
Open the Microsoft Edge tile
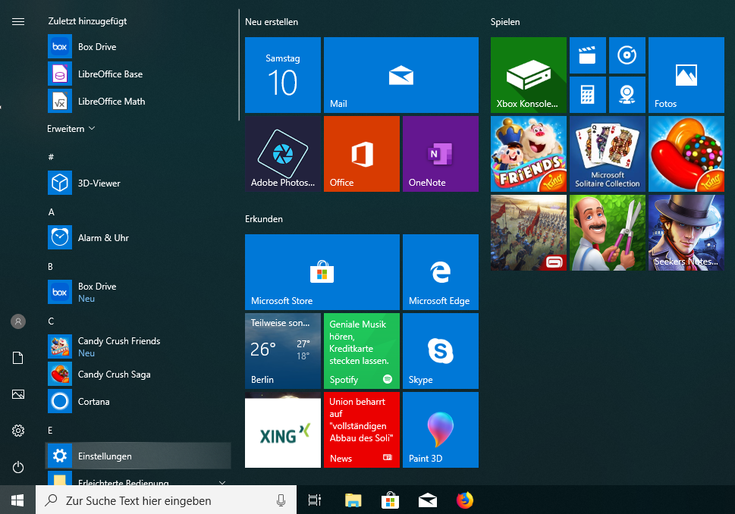[440, 272]
